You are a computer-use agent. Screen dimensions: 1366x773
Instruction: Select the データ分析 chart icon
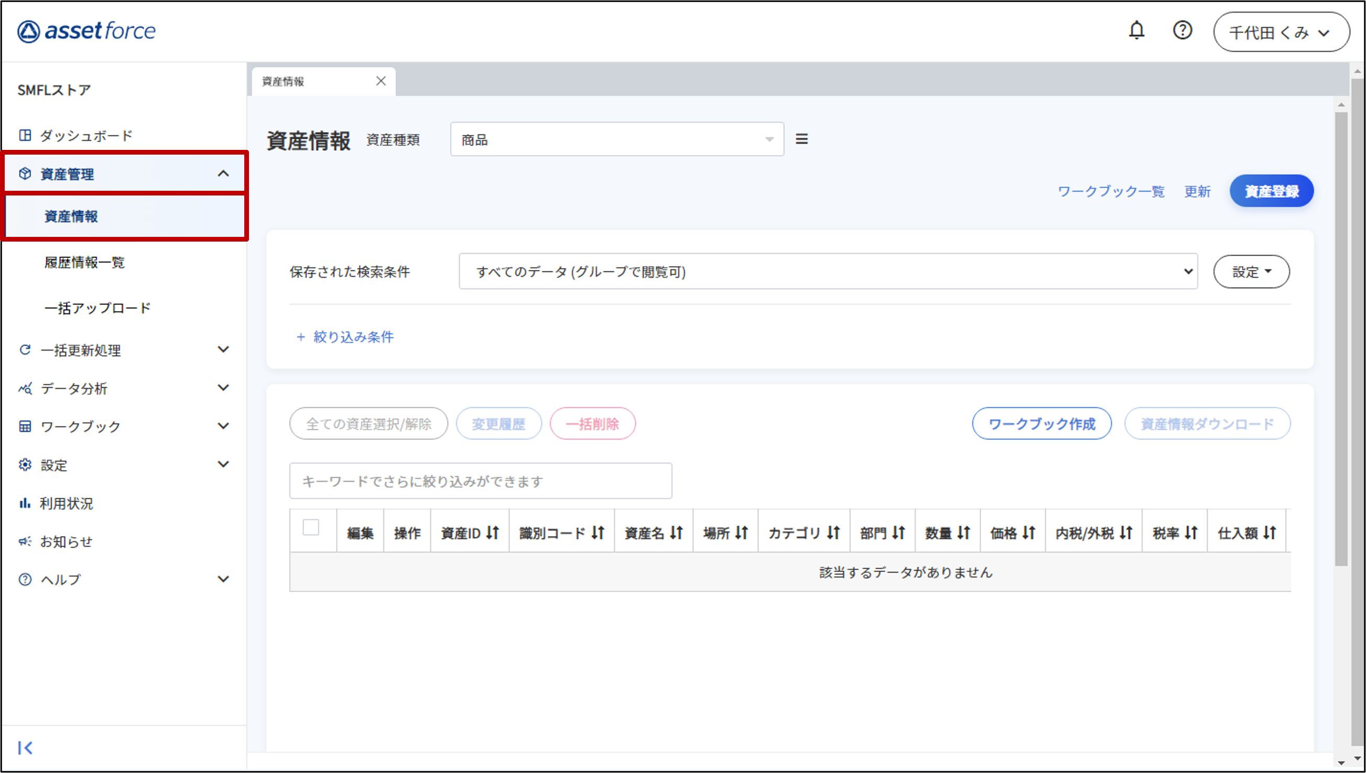tap(25, 388)
